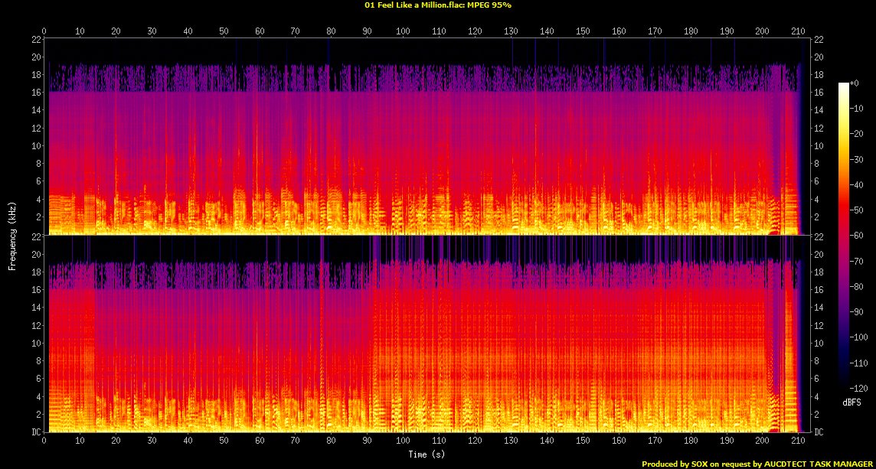Image resolution: width=876 pixels, height=469 pixels.
Task: Click the '-60' label on the color scale
Action: point(858,236)
